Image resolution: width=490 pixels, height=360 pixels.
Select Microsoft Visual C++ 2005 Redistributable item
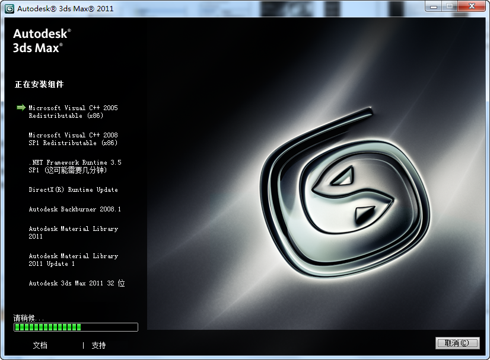click(73, 112)
